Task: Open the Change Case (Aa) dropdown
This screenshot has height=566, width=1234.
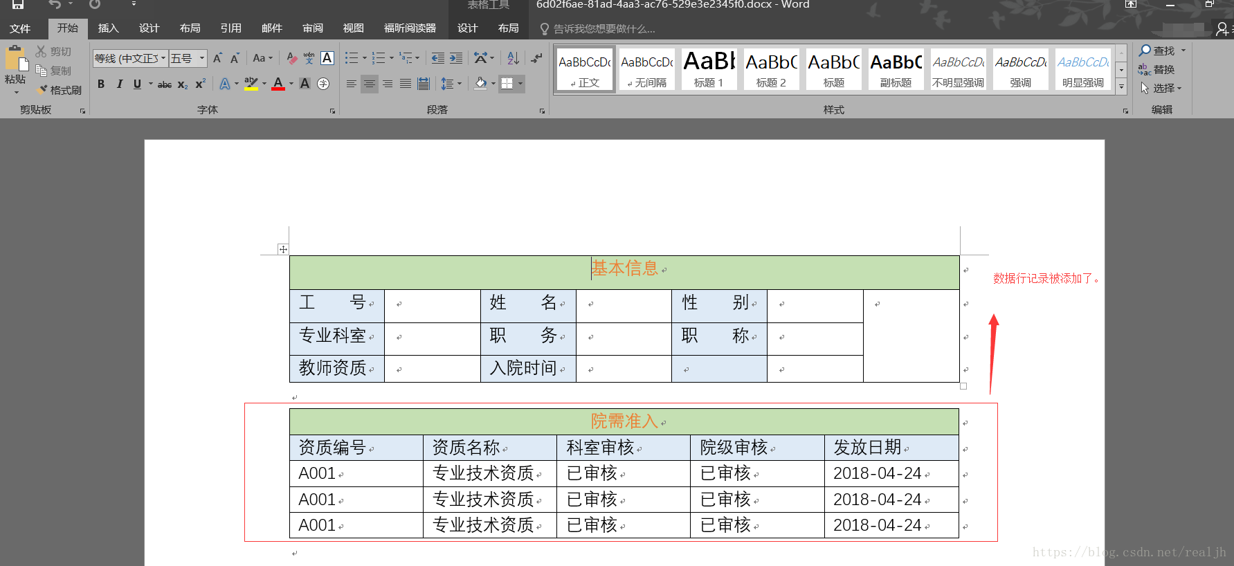Action: click(x=263, y=58)
